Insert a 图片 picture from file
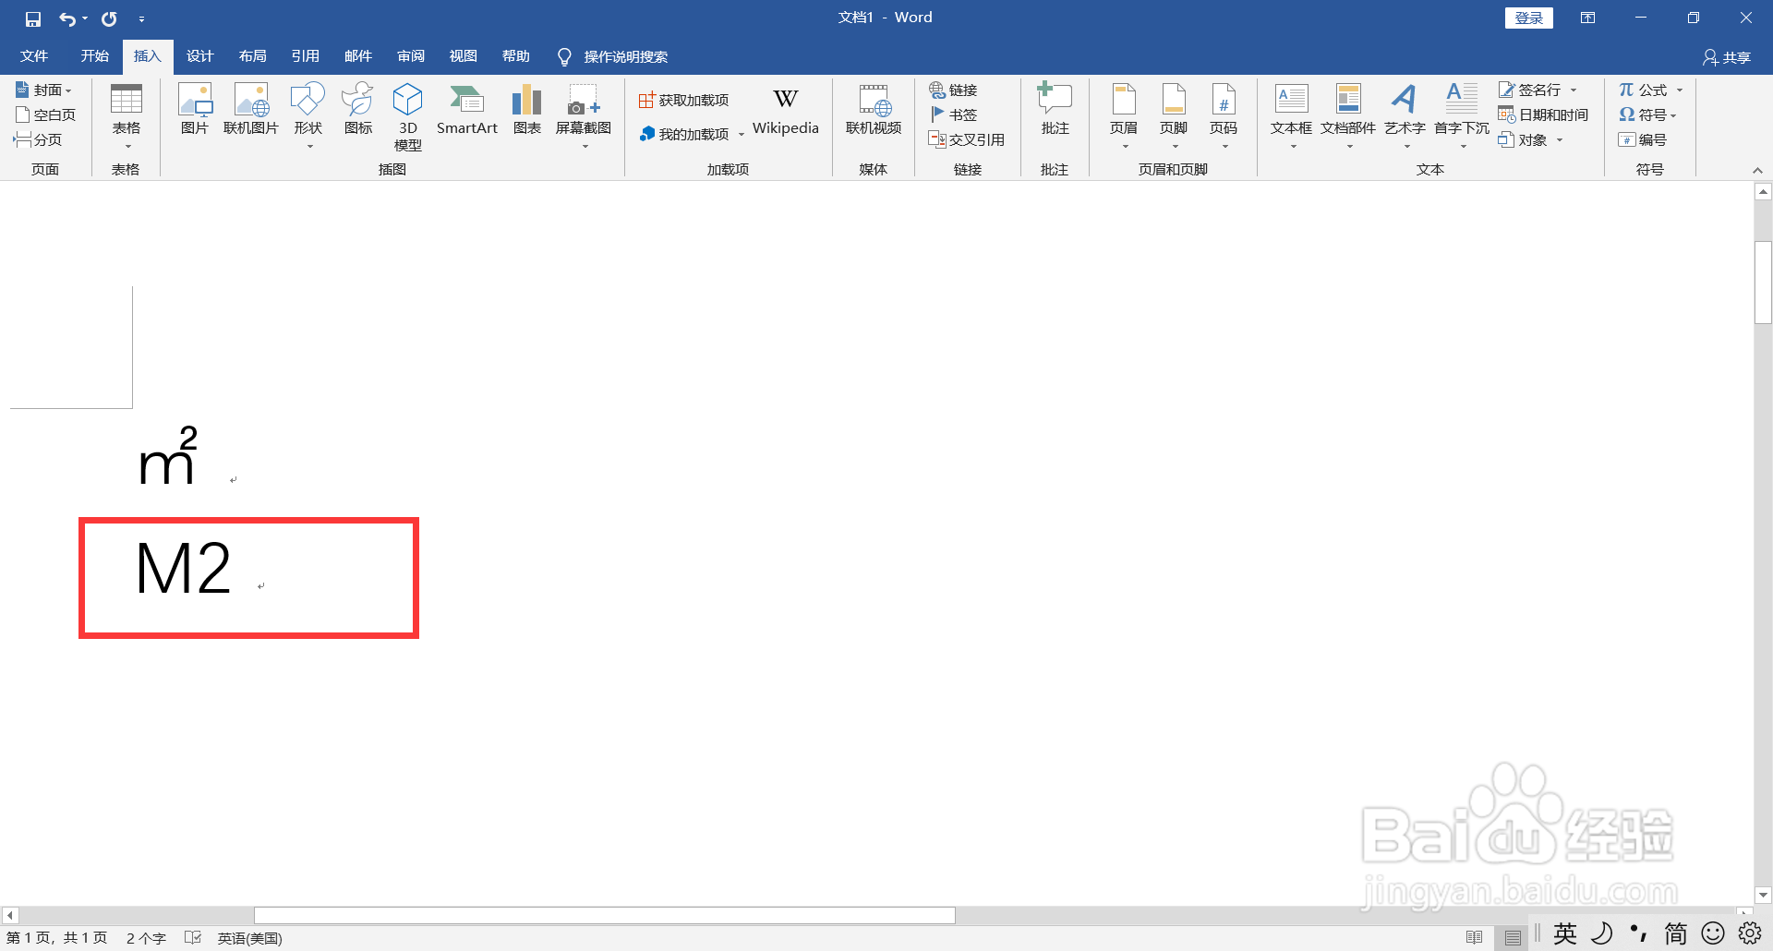Viewport: 1773px width, 951px height. pos(195,109)
